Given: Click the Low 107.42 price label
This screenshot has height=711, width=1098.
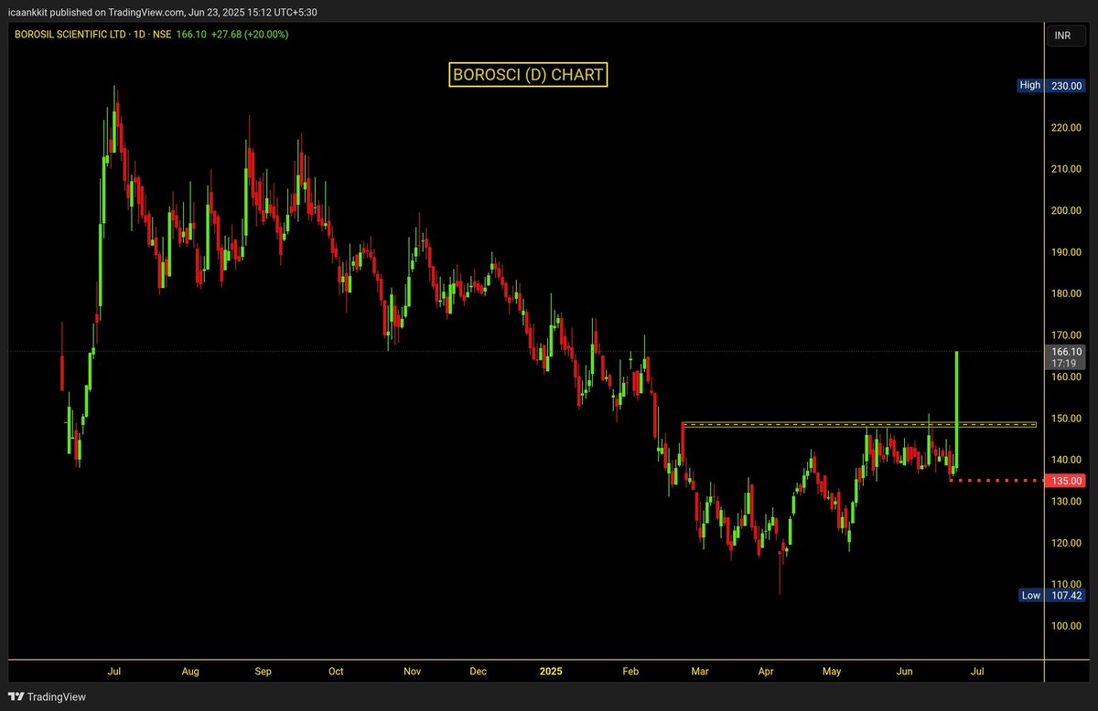Looking at the screenshot, I should [1050, 595].
